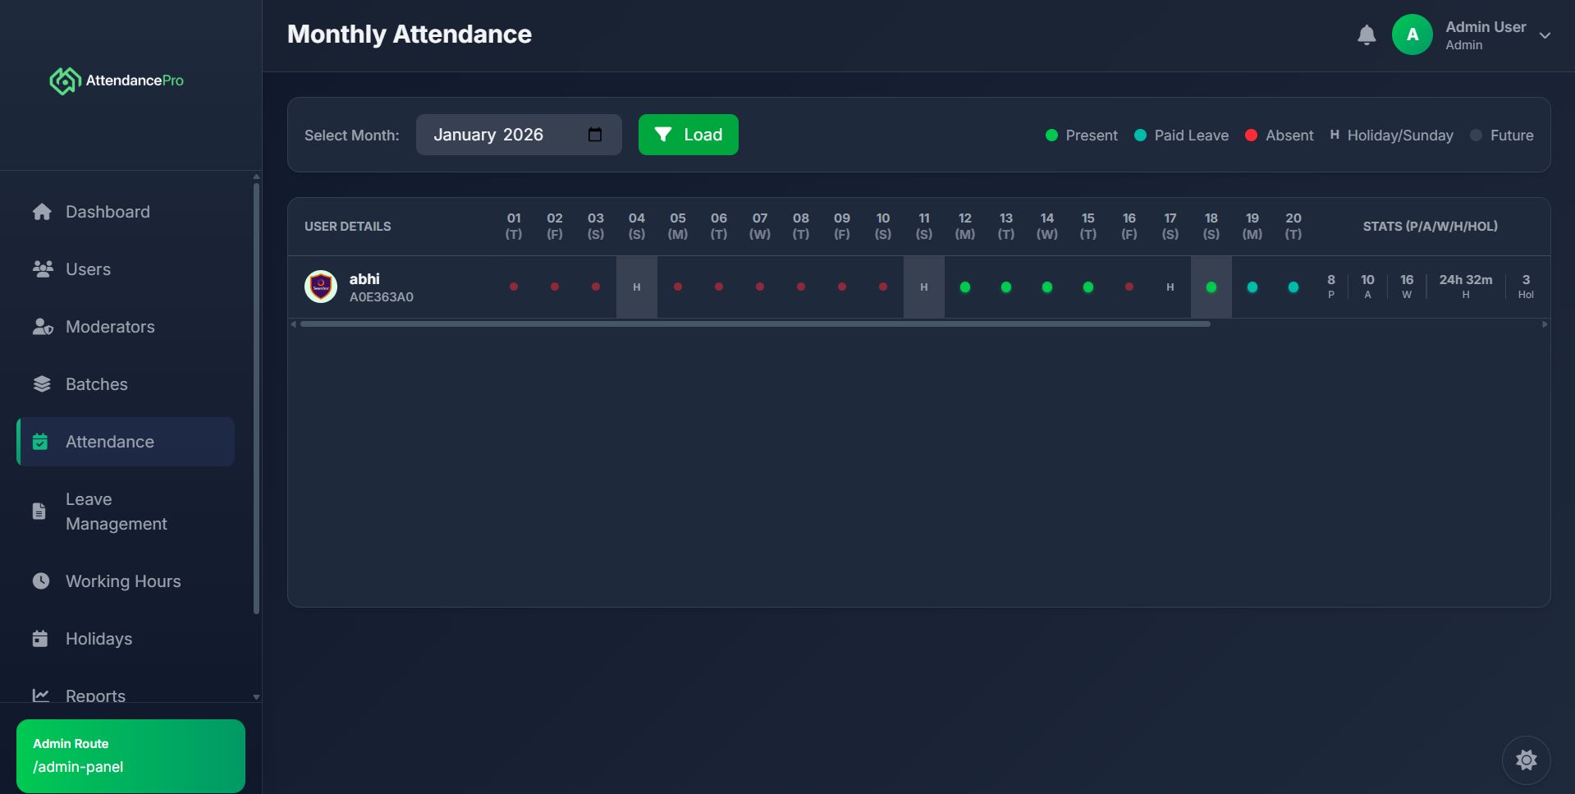Click the Admin Route /admin-panel link

tap(130, 755)
